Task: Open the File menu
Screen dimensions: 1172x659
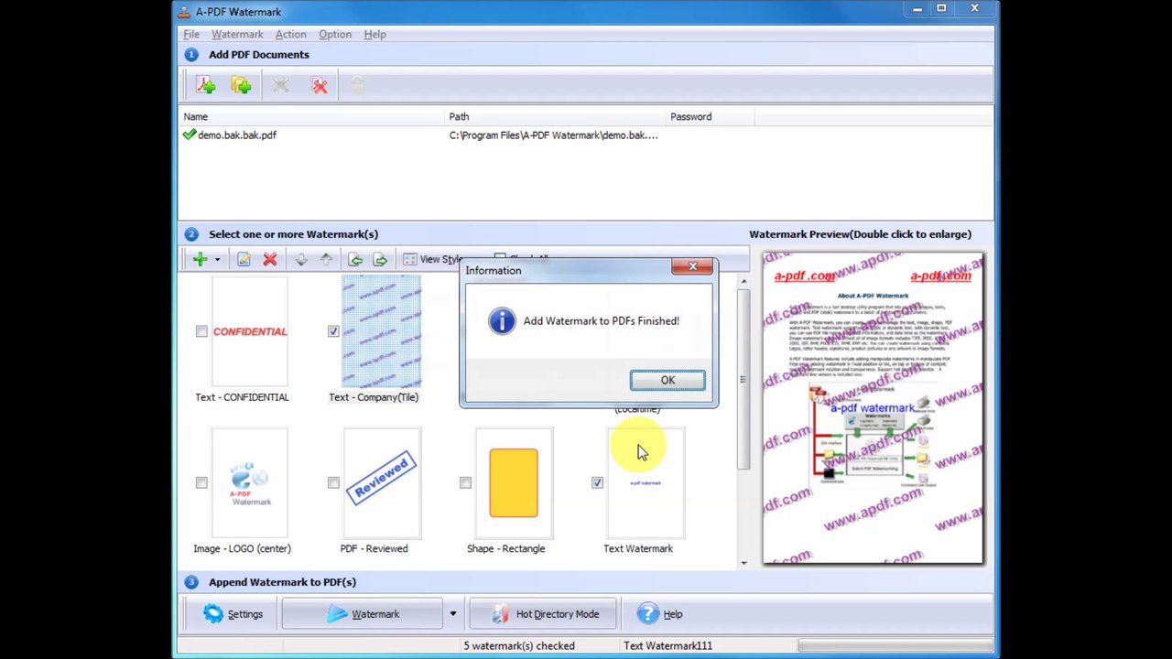Action: (x=191, y=34)
